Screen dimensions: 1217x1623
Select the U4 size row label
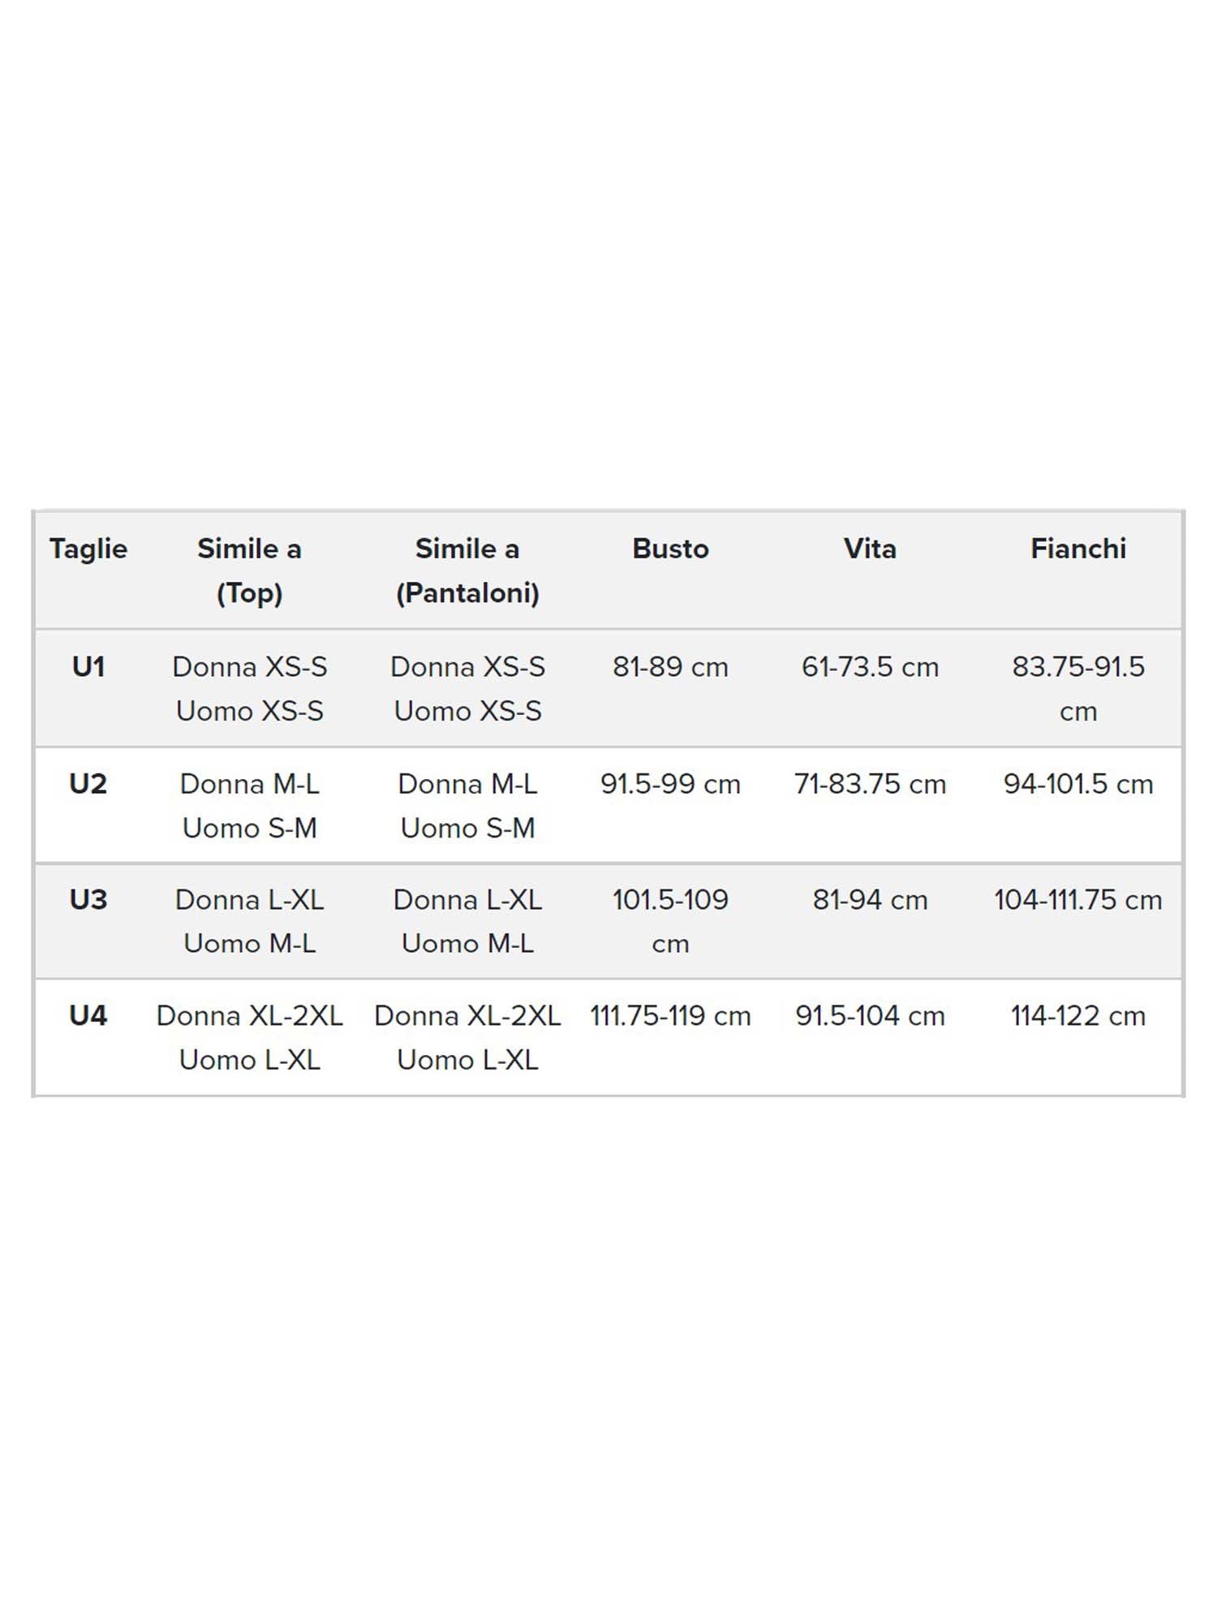tap(88, 1016)
